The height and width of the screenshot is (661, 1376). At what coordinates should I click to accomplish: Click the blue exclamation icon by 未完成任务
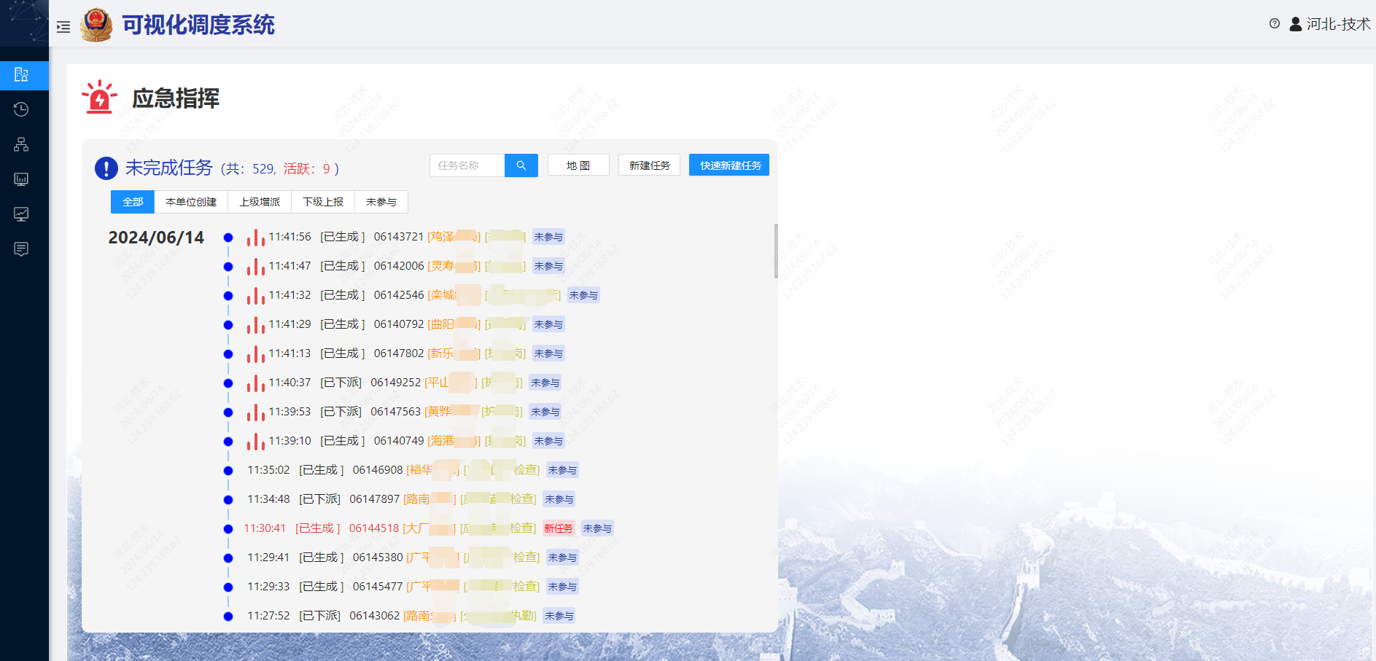[x=106, y=168]
